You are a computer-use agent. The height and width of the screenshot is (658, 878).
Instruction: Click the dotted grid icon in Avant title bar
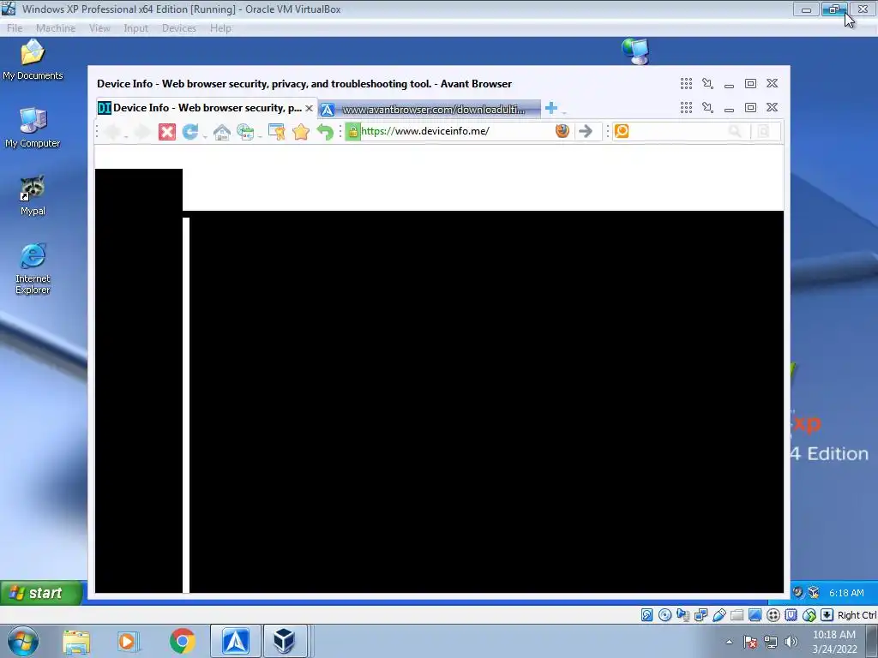(x=686, y=83)
